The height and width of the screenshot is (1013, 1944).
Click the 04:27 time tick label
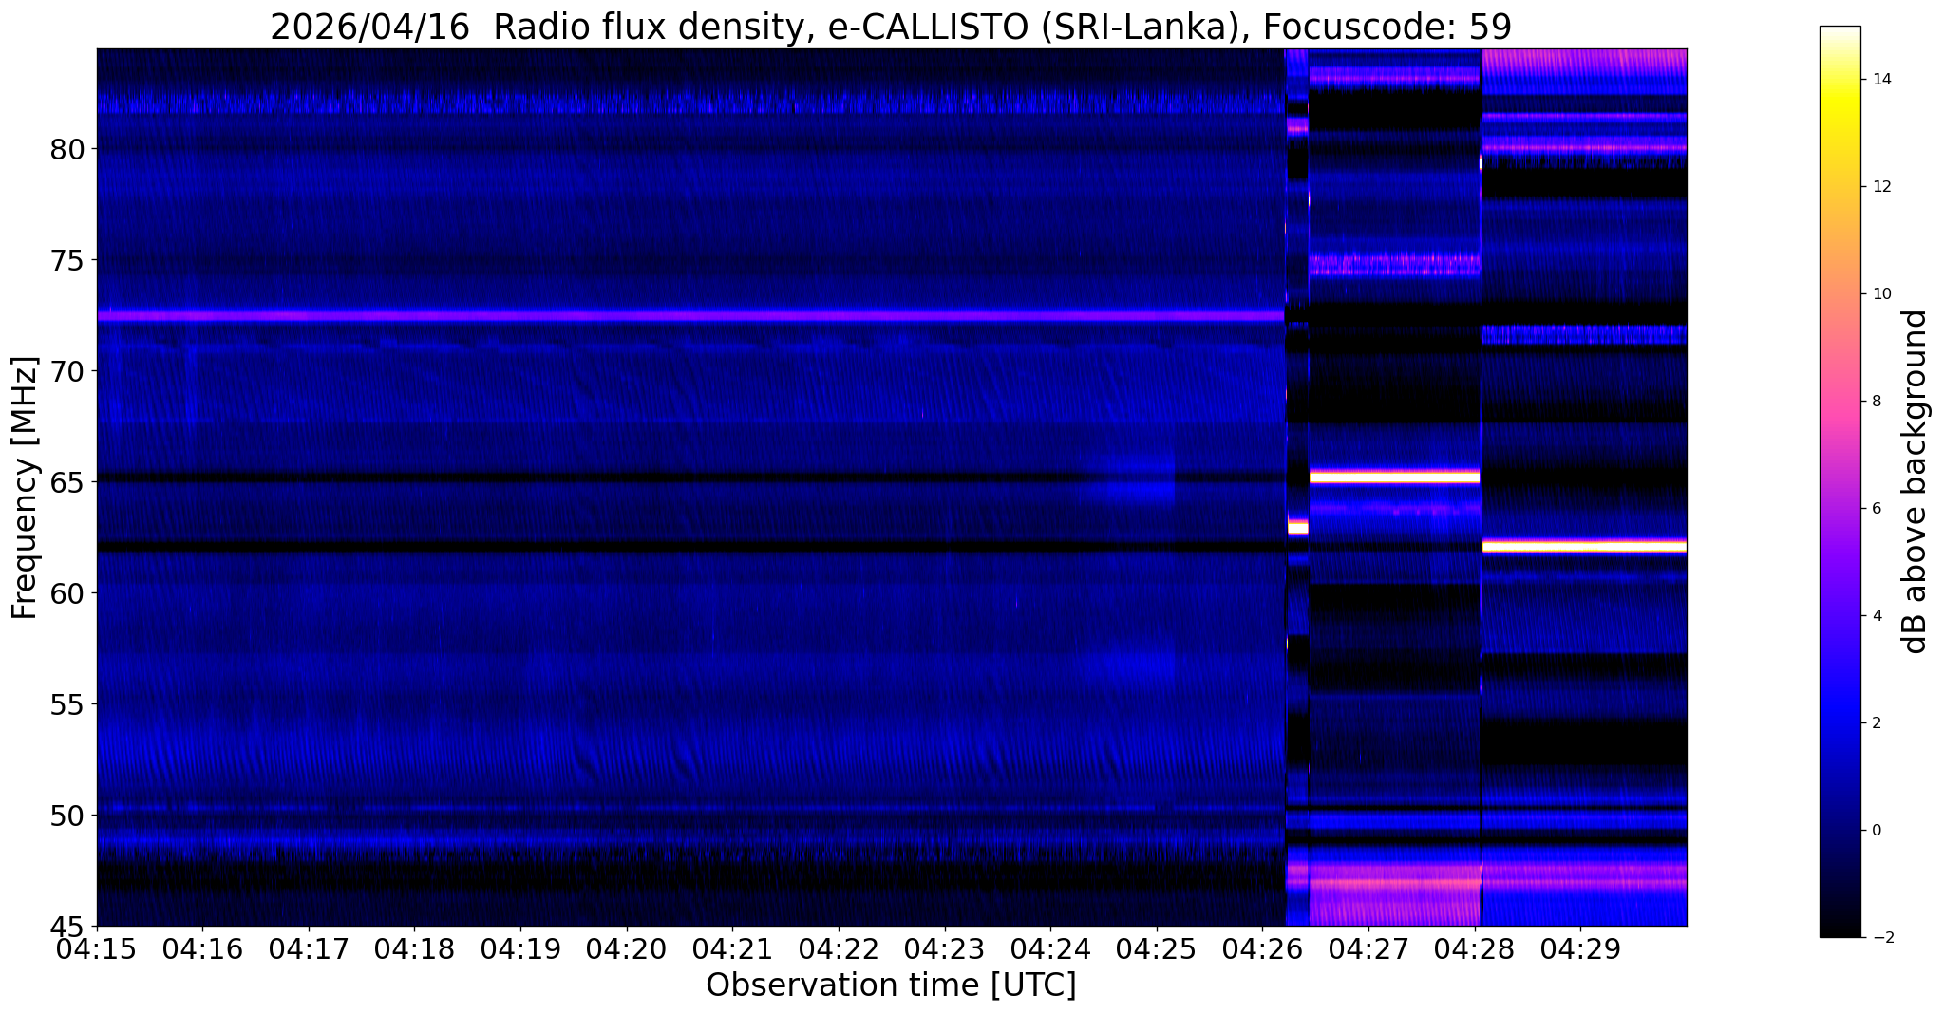(x=1368, y=947)
